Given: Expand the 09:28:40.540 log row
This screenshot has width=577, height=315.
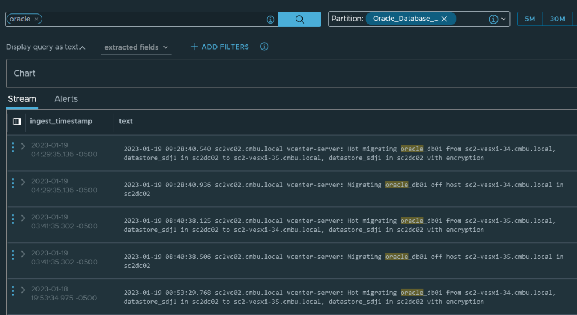Looking at the screenshot, I should click(23, 146).
